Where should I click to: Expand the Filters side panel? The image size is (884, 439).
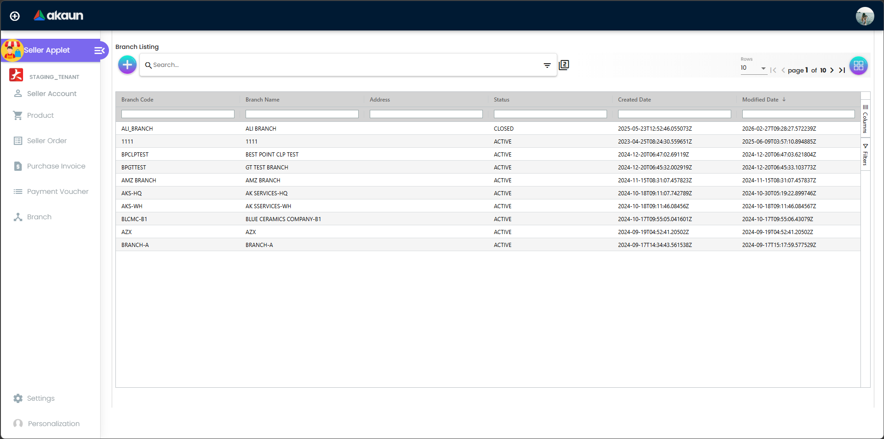pyautogui.click(x=866, y=155)
